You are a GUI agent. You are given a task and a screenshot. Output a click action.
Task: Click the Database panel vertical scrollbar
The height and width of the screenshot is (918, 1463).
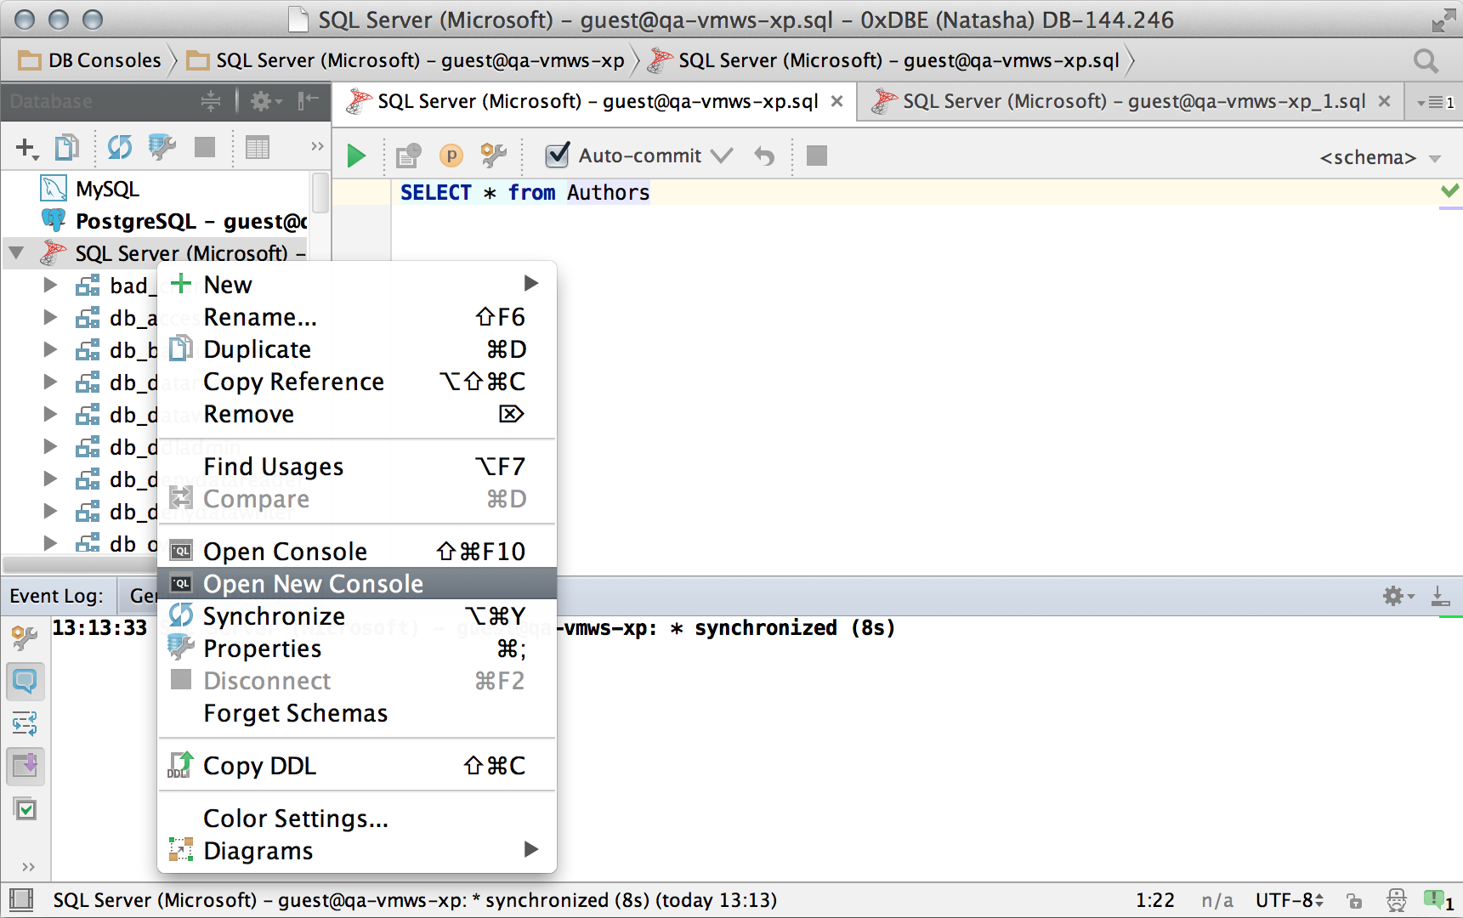(320, 194)
